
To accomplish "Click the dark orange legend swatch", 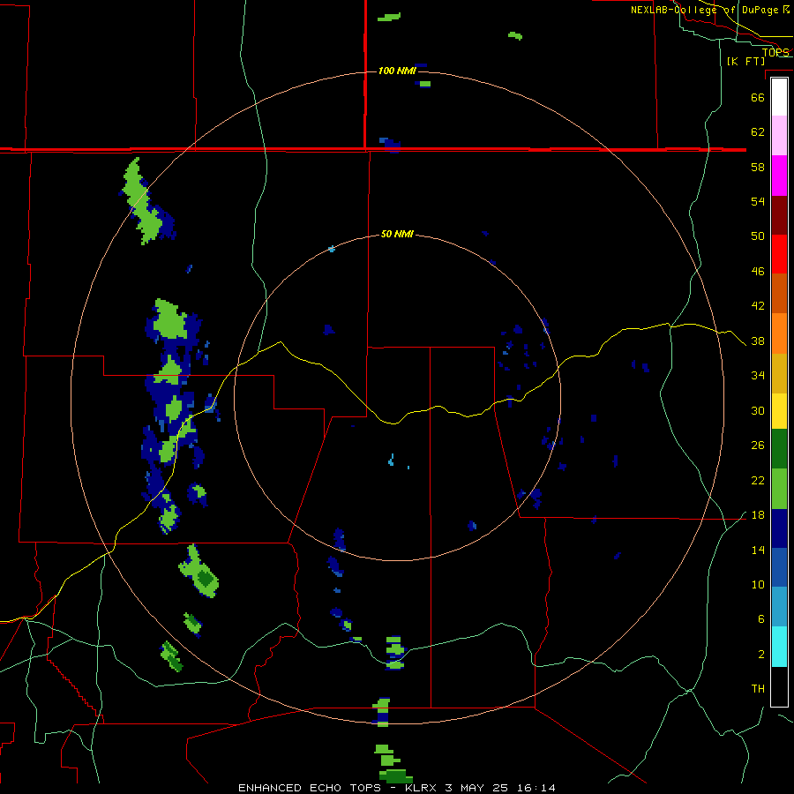I will (779, 294).
